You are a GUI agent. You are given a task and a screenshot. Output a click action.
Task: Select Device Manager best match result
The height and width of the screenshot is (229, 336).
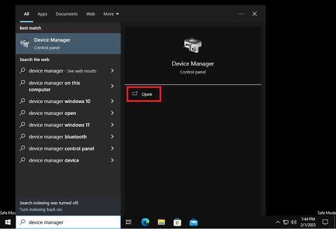[67, 44]
